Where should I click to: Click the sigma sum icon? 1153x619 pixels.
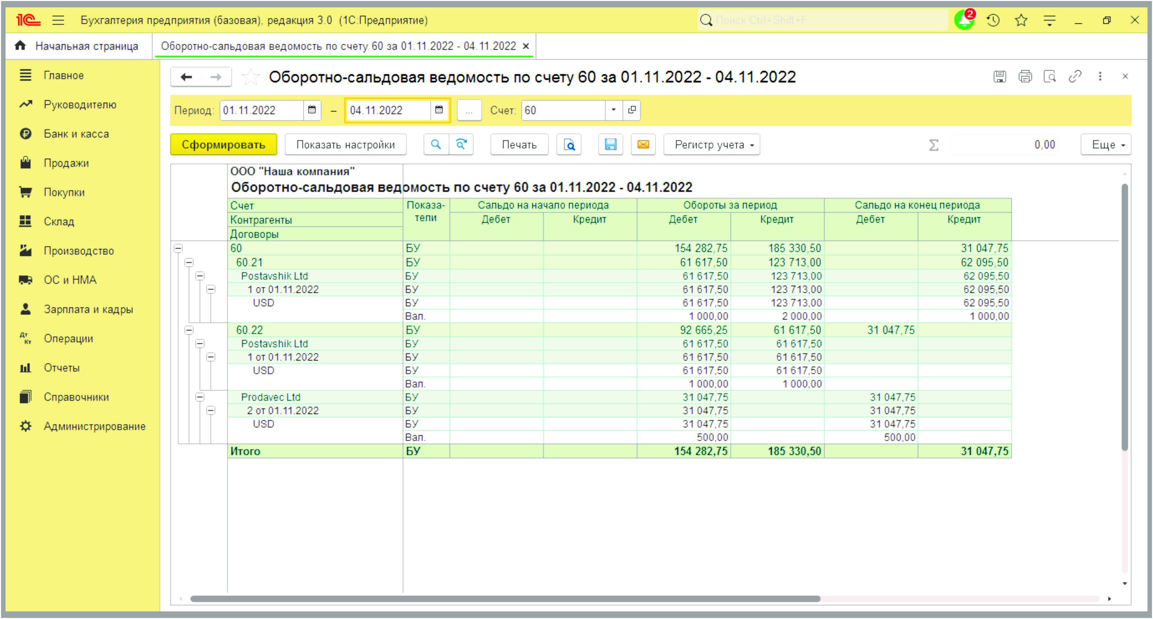[934, 145]
